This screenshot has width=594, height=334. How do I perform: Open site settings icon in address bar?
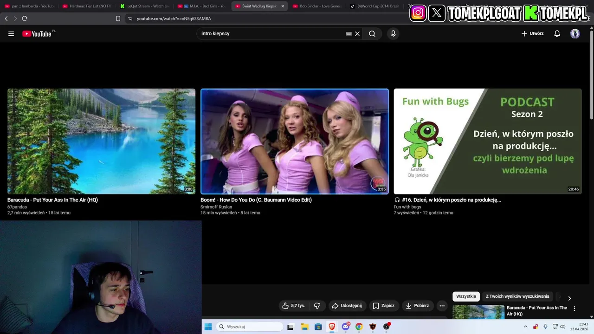[x=130, y=19]
